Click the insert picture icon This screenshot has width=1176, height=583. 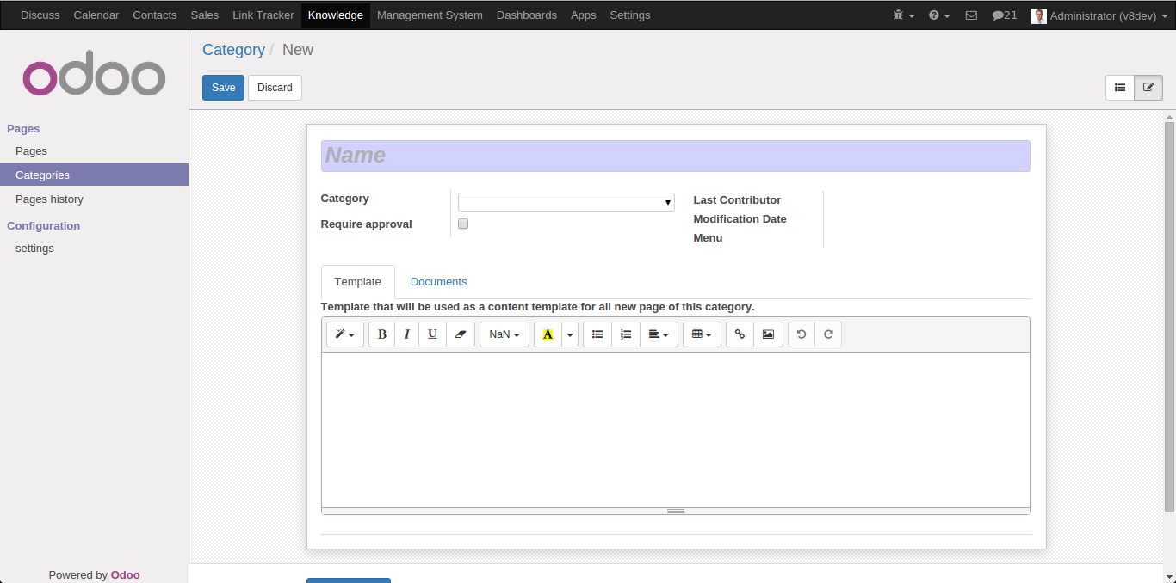(x=768, y=334)
